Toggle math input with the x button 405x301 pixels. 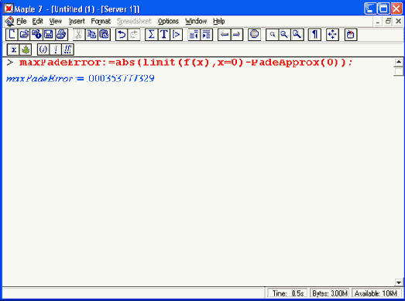(13, 50)
